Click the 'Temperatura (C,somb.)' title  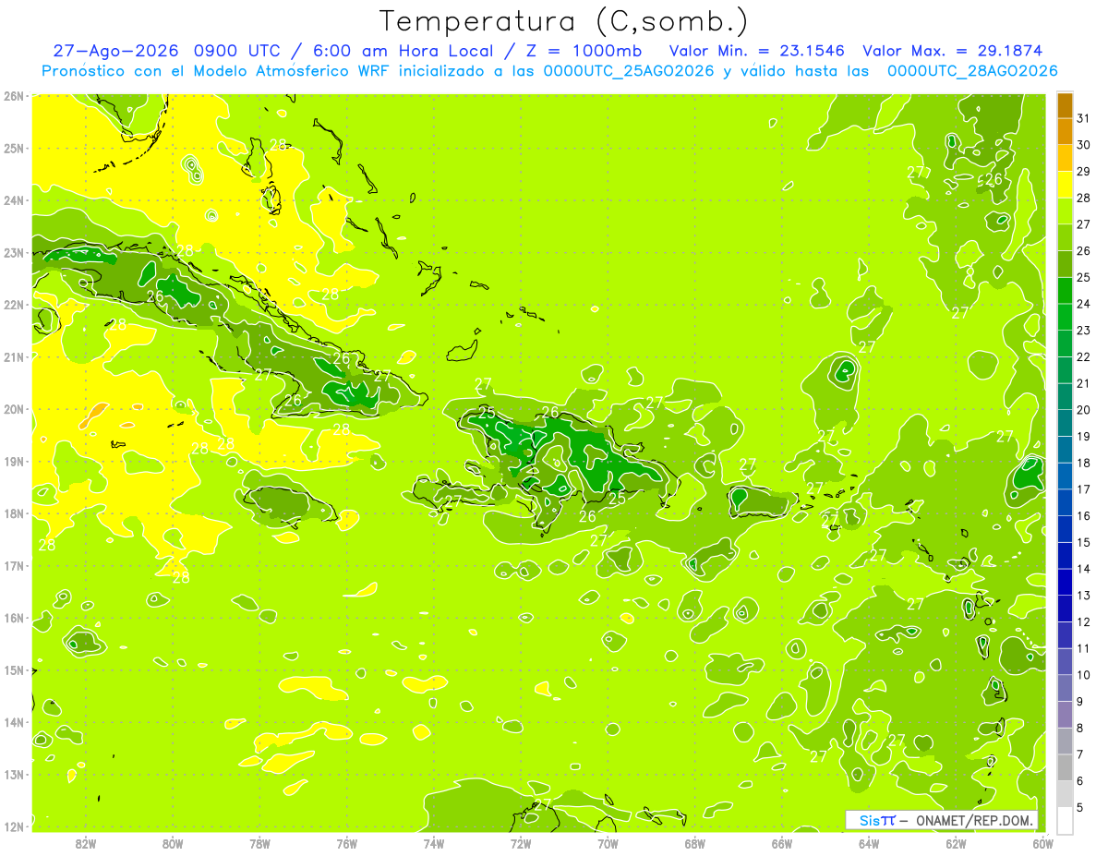click(563, 21)
